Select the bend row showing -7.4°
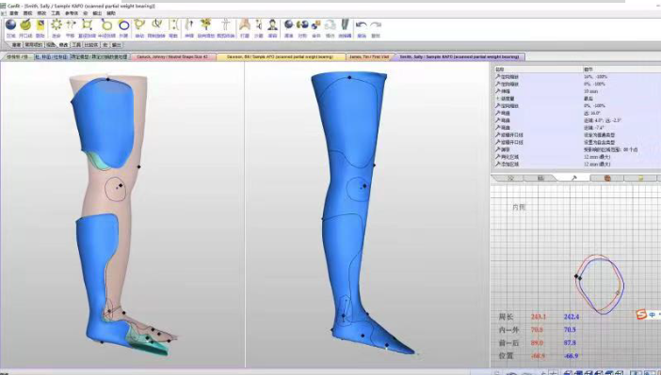This screenshot has height=375, width=661. pos(577,128)
